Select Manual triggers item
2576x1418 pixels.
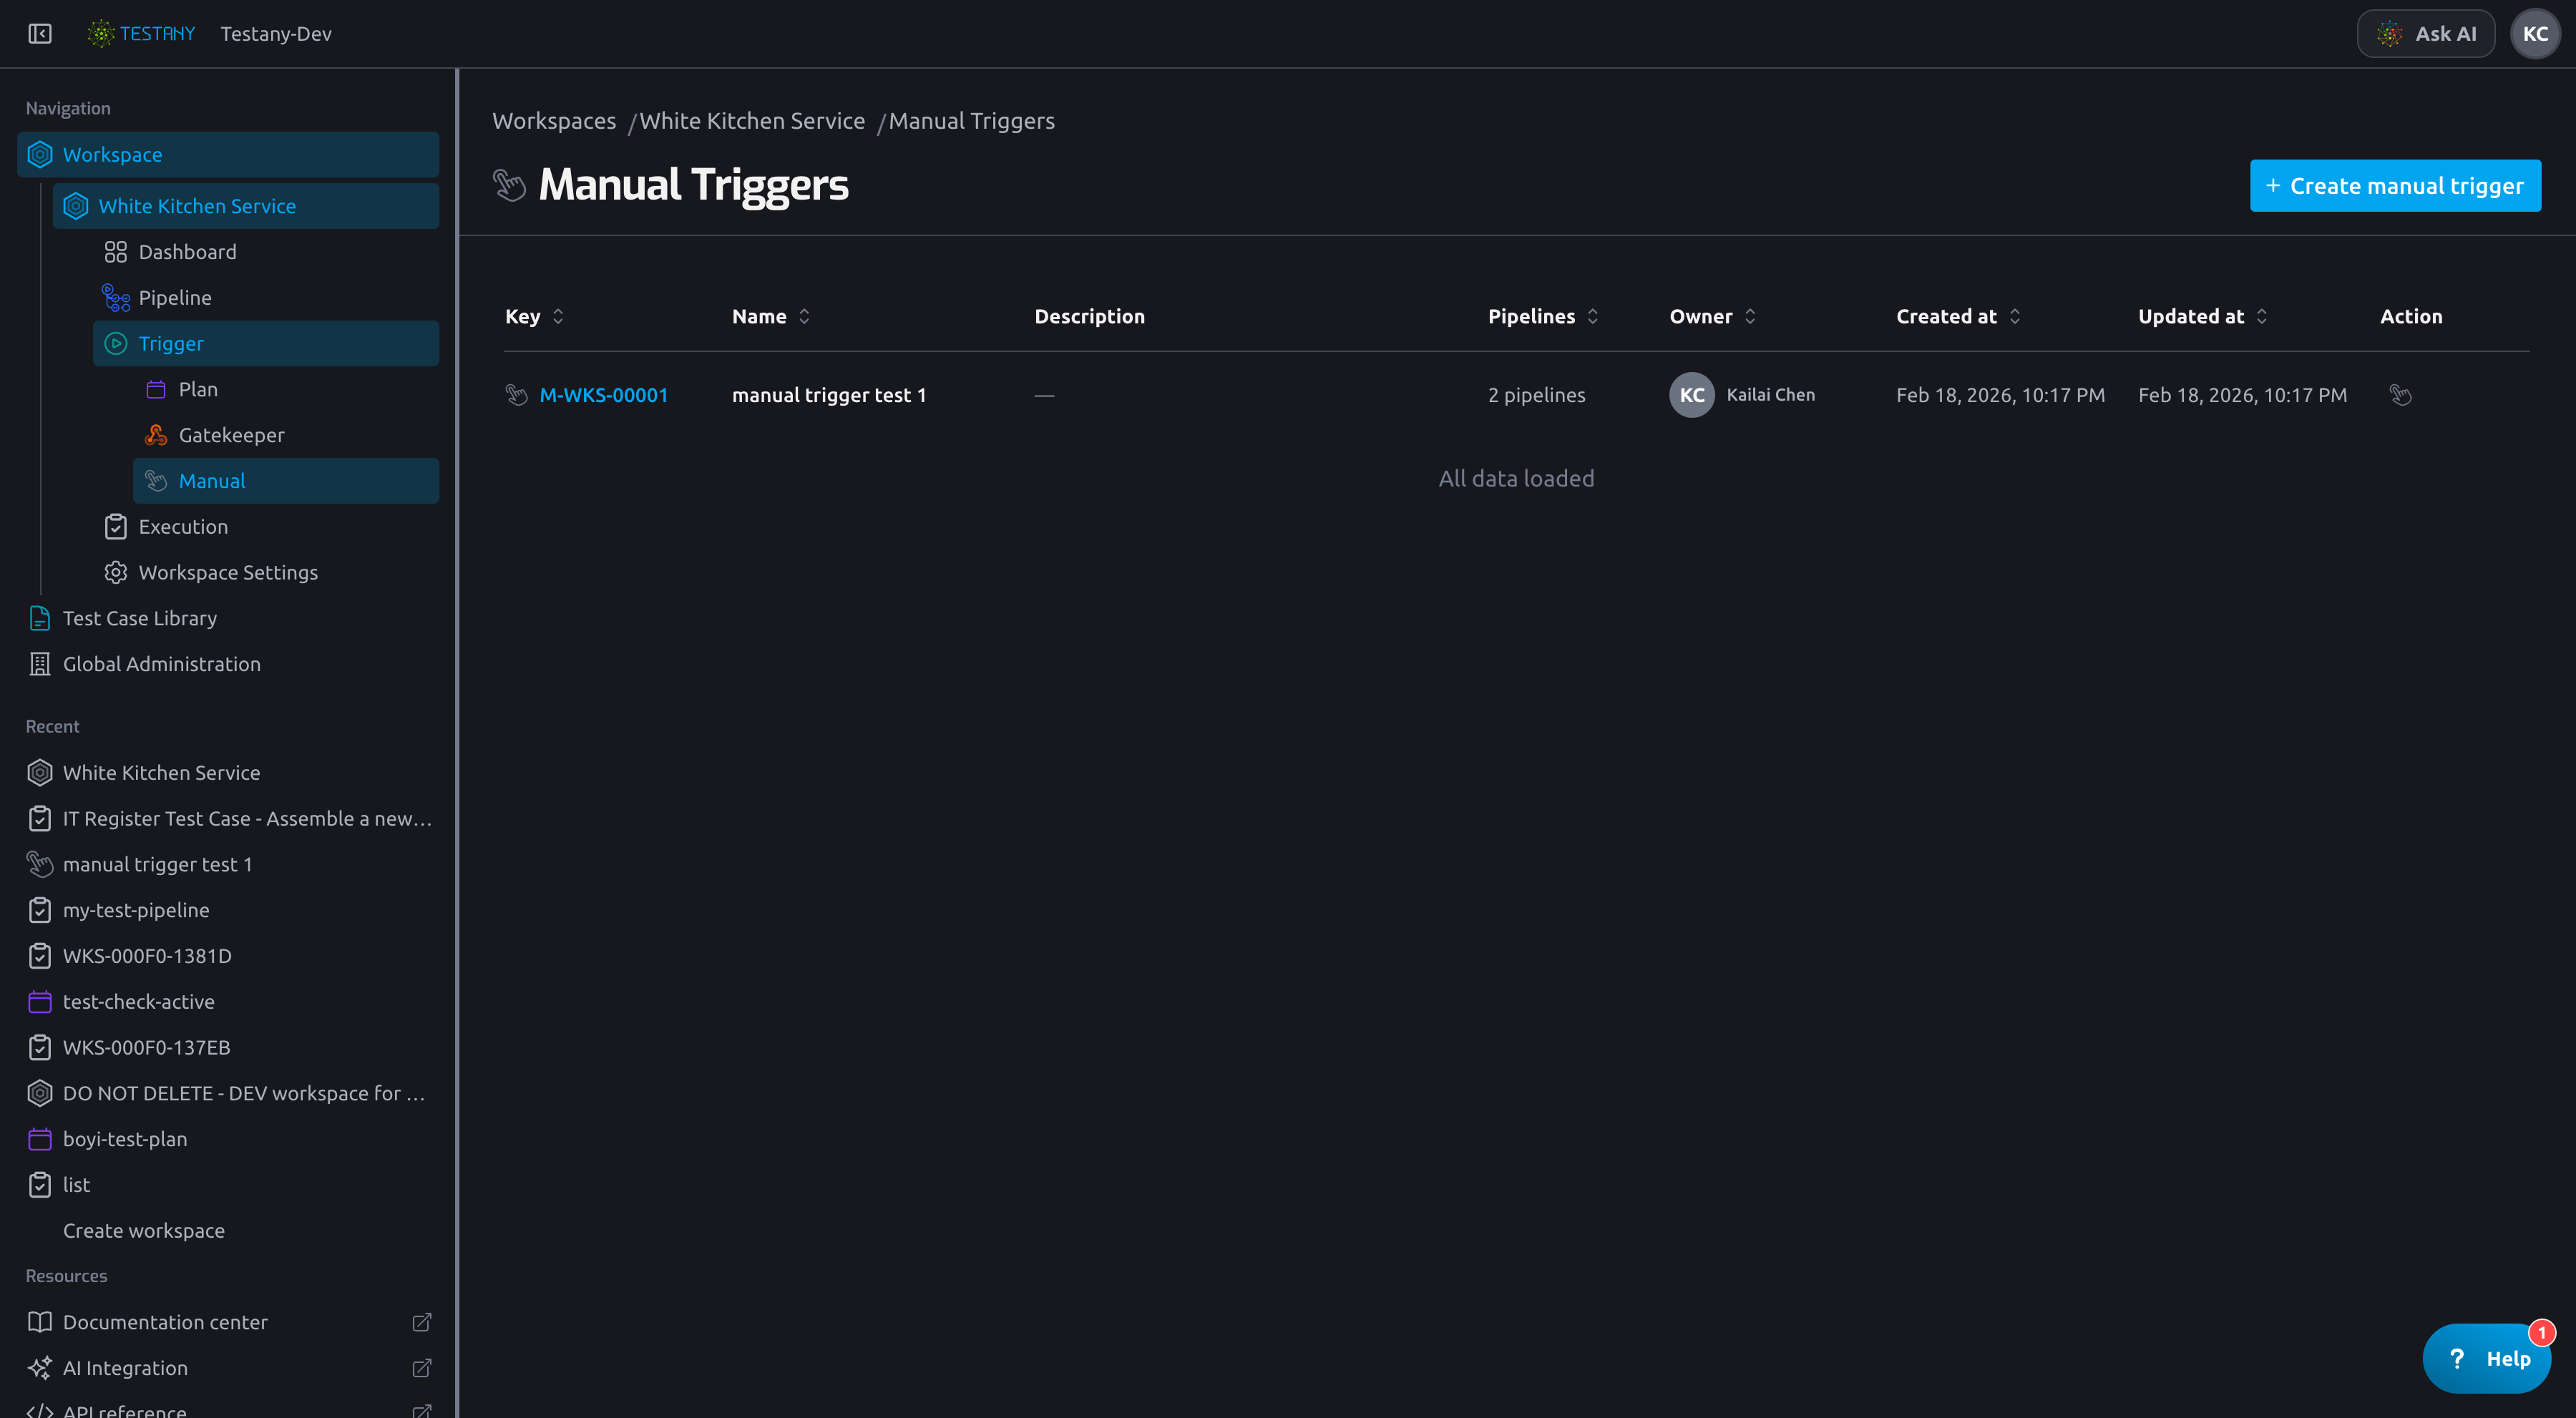tap(286, 481)
